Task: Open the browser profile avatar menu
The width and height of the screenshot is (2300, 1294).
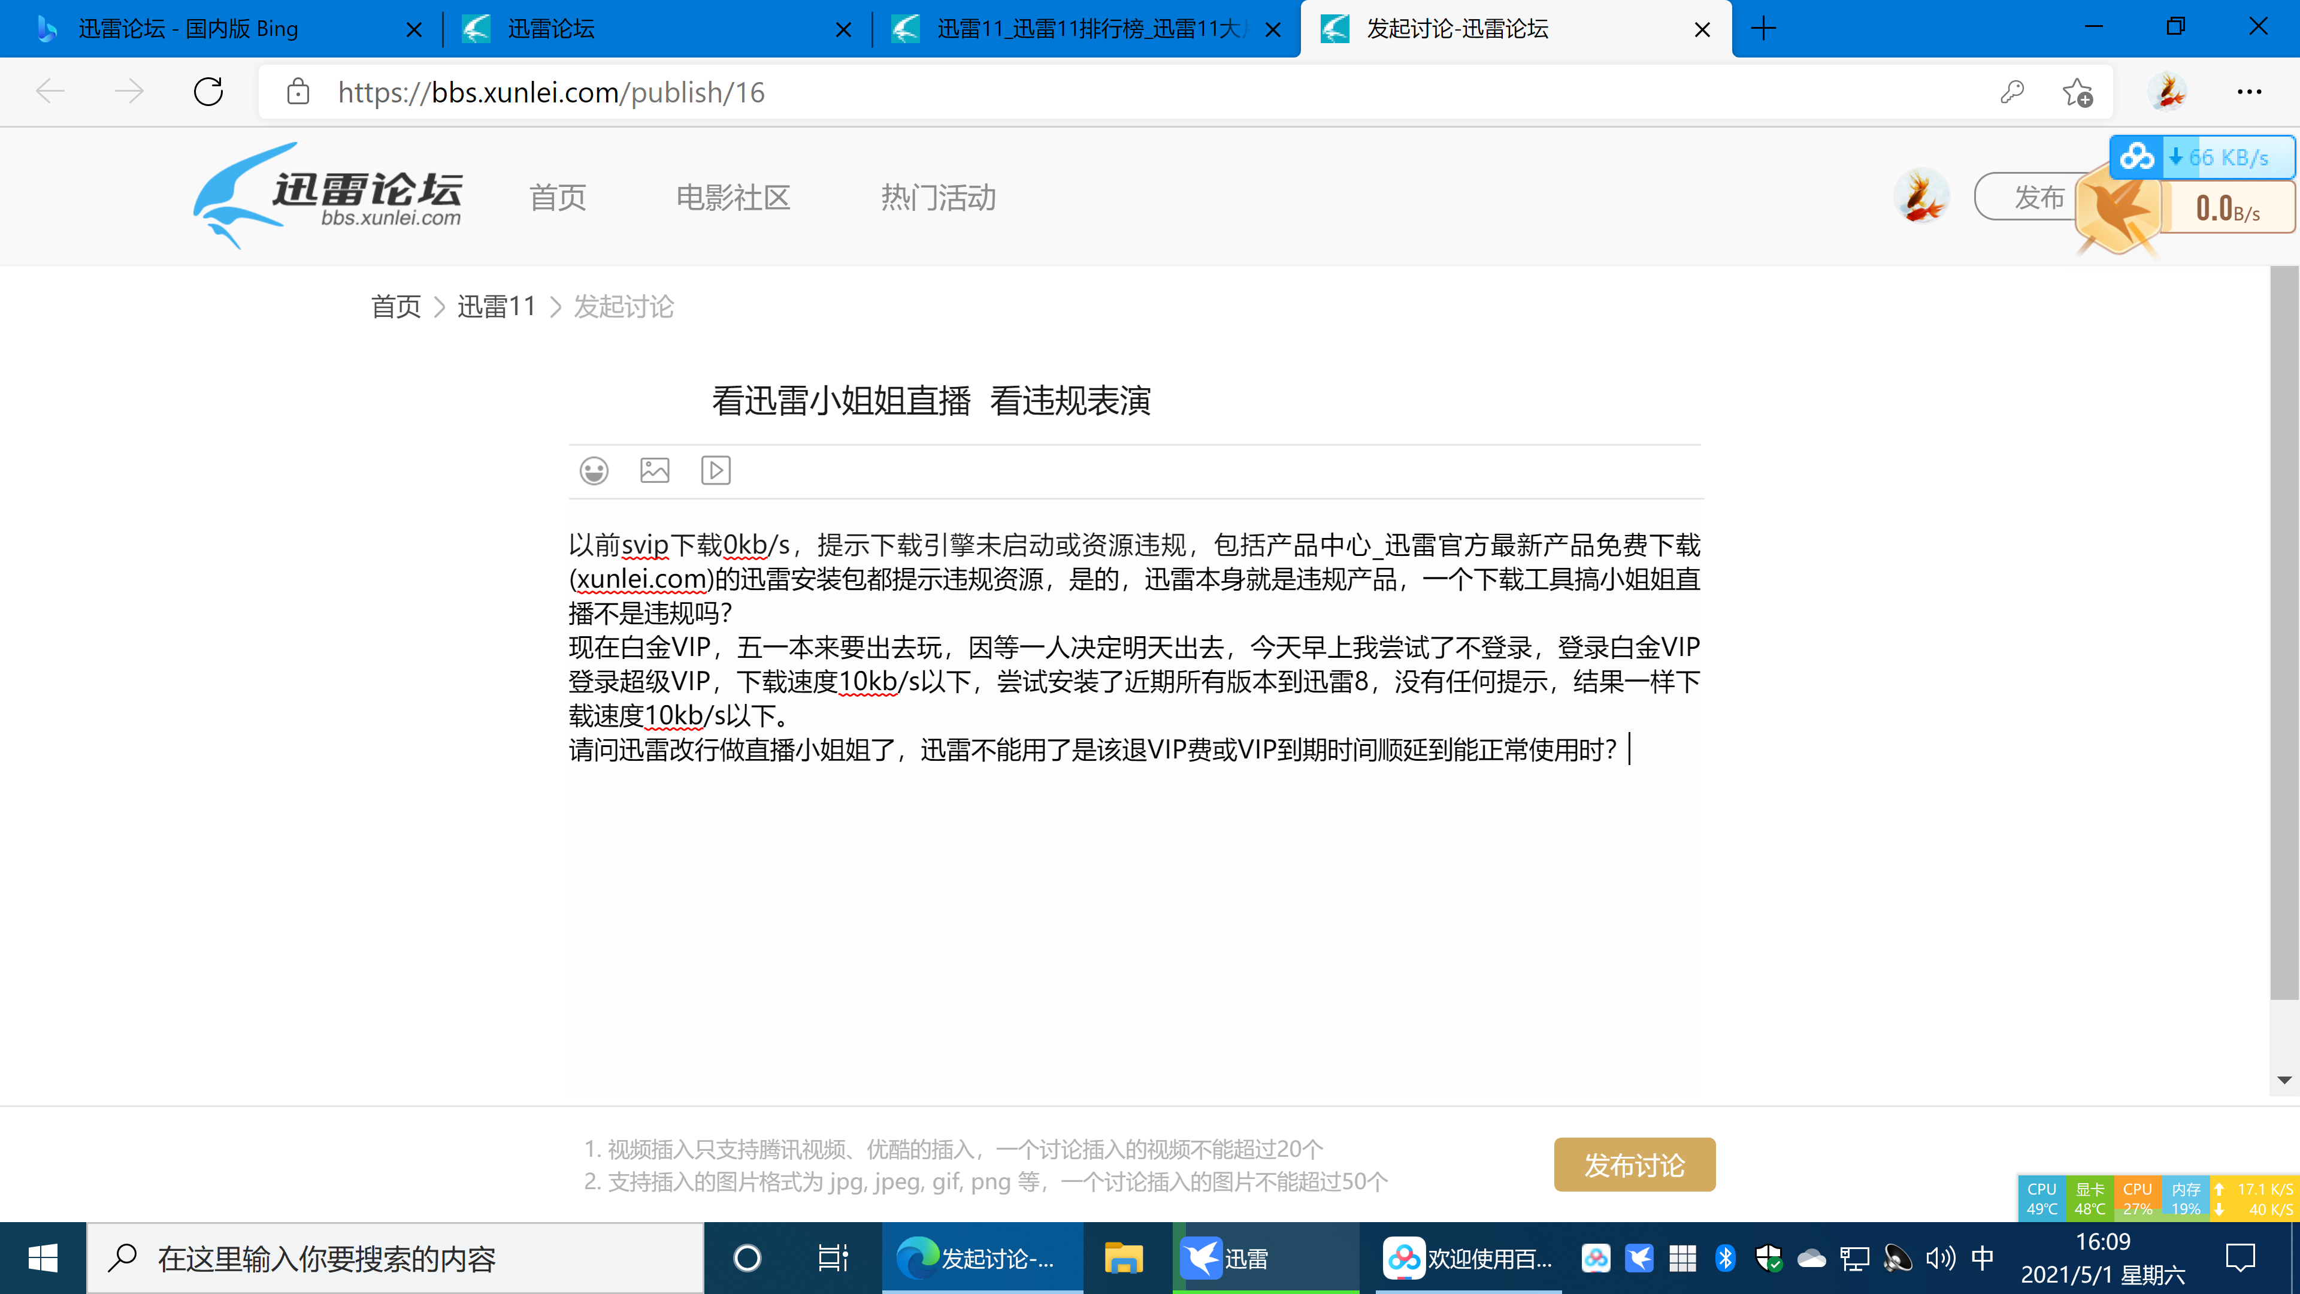Action: 2169,92
